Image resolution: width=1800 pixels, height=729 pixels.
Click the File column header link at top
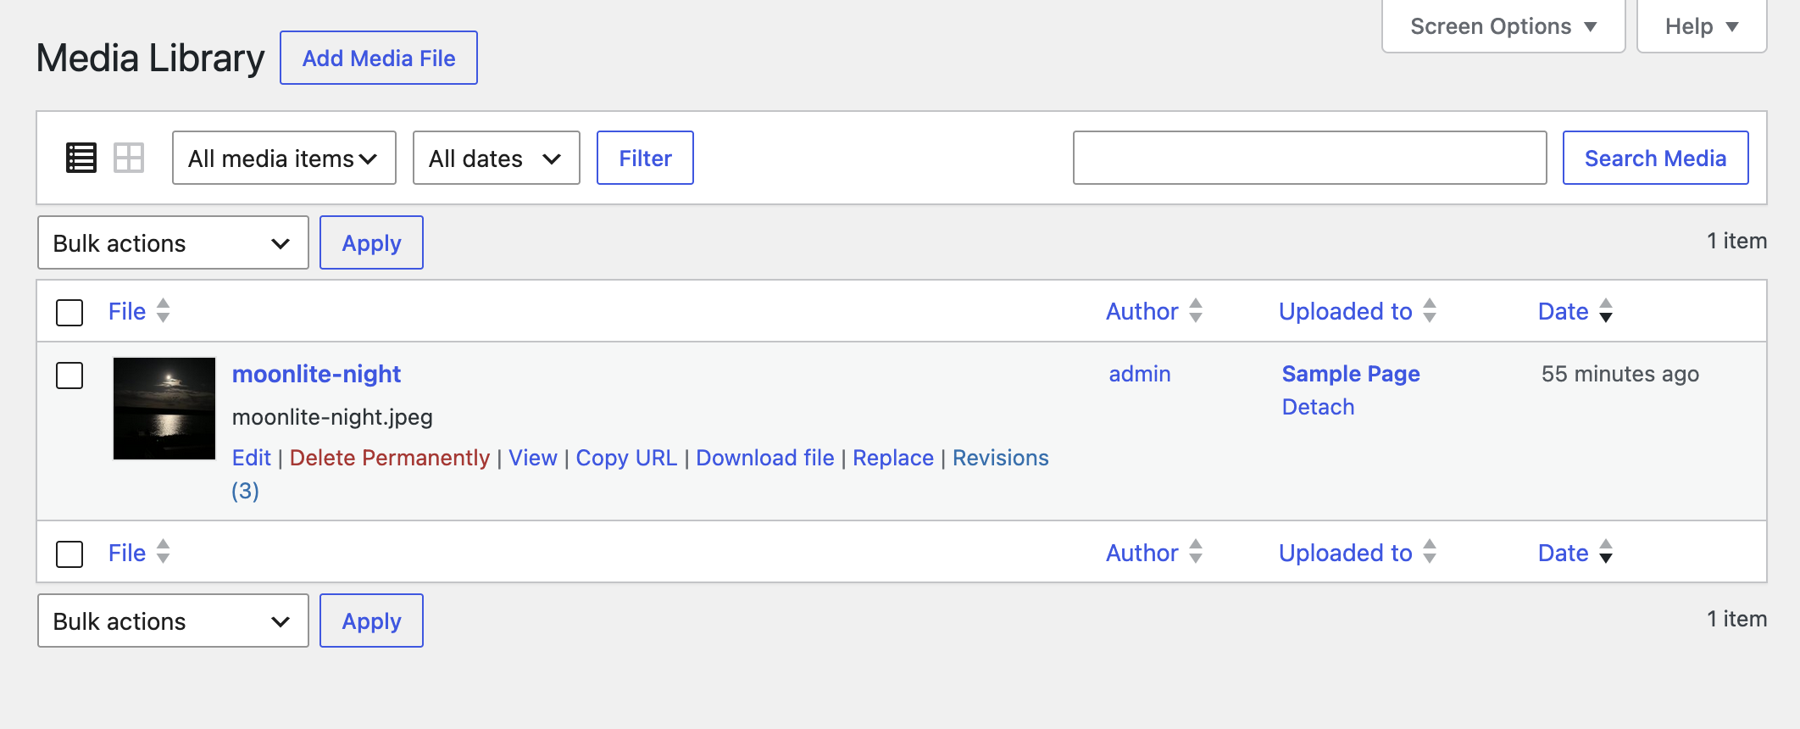pyautogui.click(x=127, y=311)
